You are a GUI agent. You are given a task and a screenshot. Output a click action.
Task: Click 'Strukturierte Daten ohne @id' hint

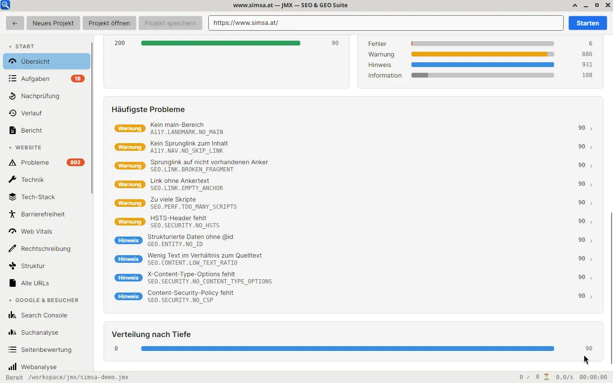(353, 240)
